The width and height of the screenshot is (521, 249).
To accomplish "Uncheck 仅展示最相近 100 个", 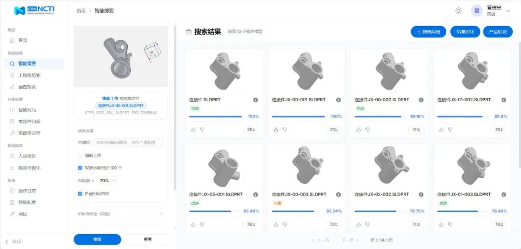I will 80,168.
